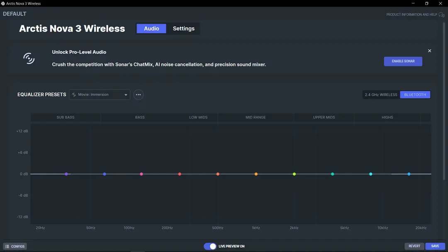Click the Configs list icon
448x252 pixels.
click(x=7, y=246)
